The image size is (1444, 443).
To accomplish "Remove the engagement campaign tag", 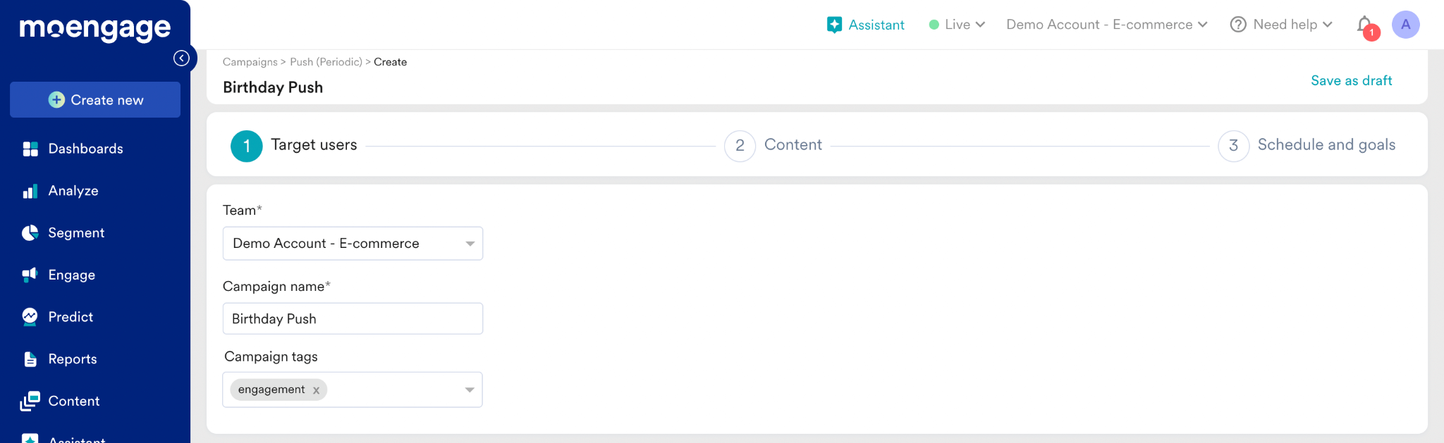I will (316, 390).
